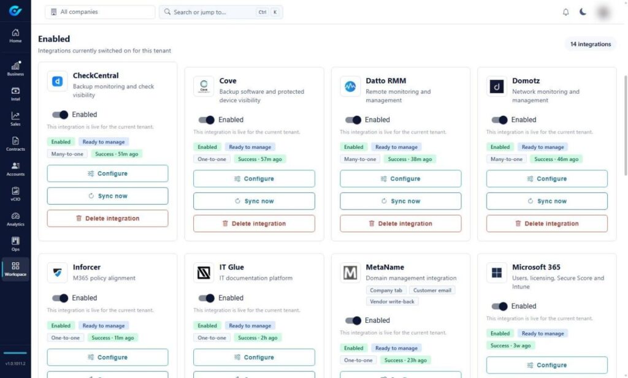The height and width of the screenshot is (378, 628).
Task: Focus the Search or jump to field
Action: [x=221, y=12]
